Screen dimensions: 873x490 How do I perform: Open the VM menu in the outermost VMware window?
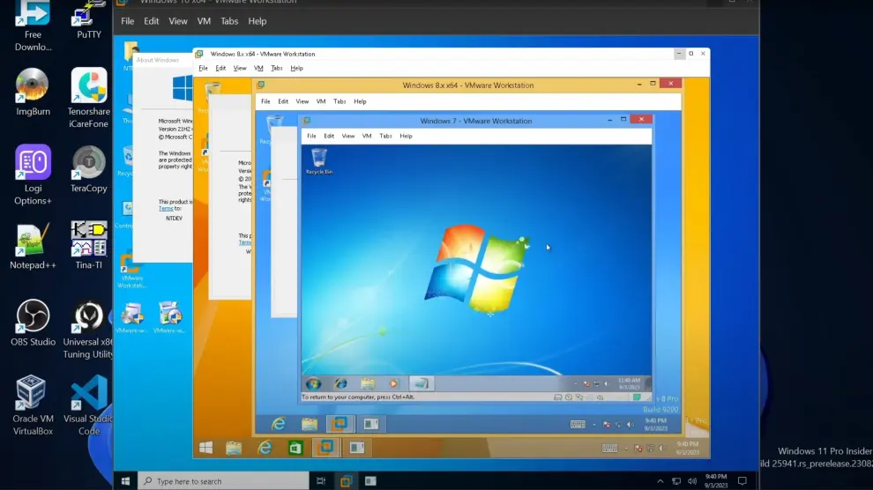tap(204, 21)
